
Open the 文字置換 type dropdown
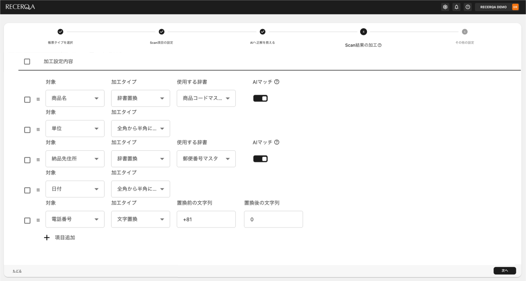click(x=141, y=219)
